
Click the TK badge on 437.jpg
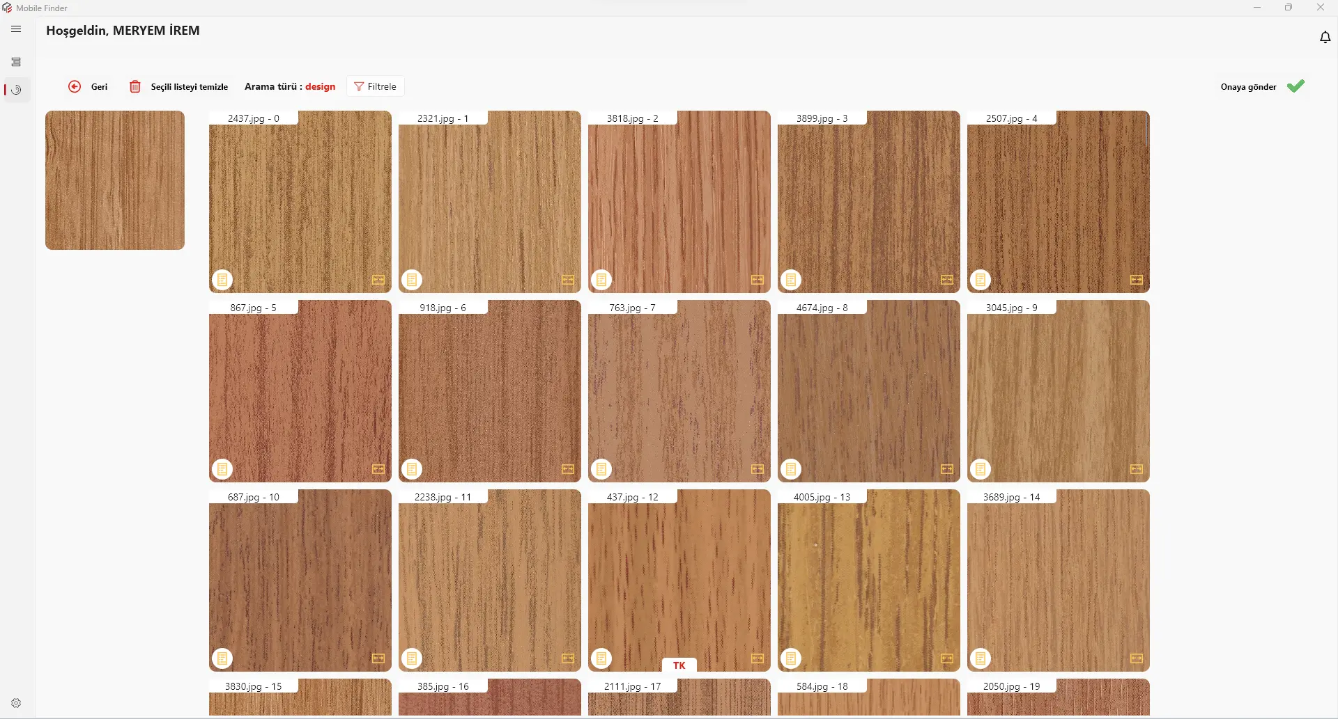(679, 665)
